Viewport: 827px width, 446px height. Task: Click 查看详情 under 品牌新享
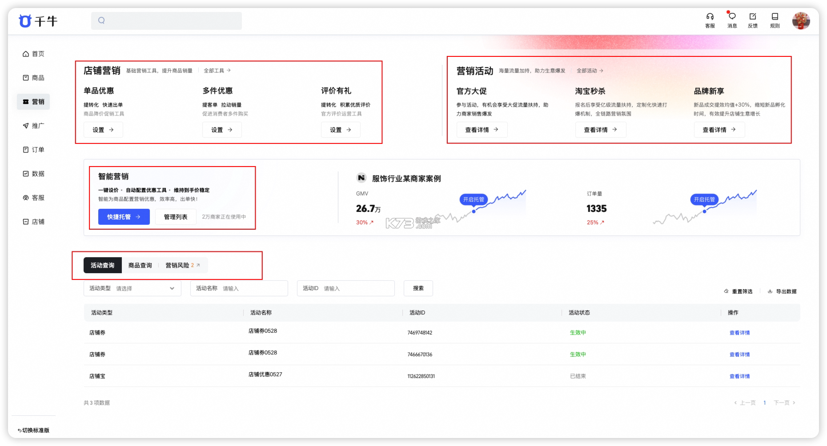pos(719,130)
